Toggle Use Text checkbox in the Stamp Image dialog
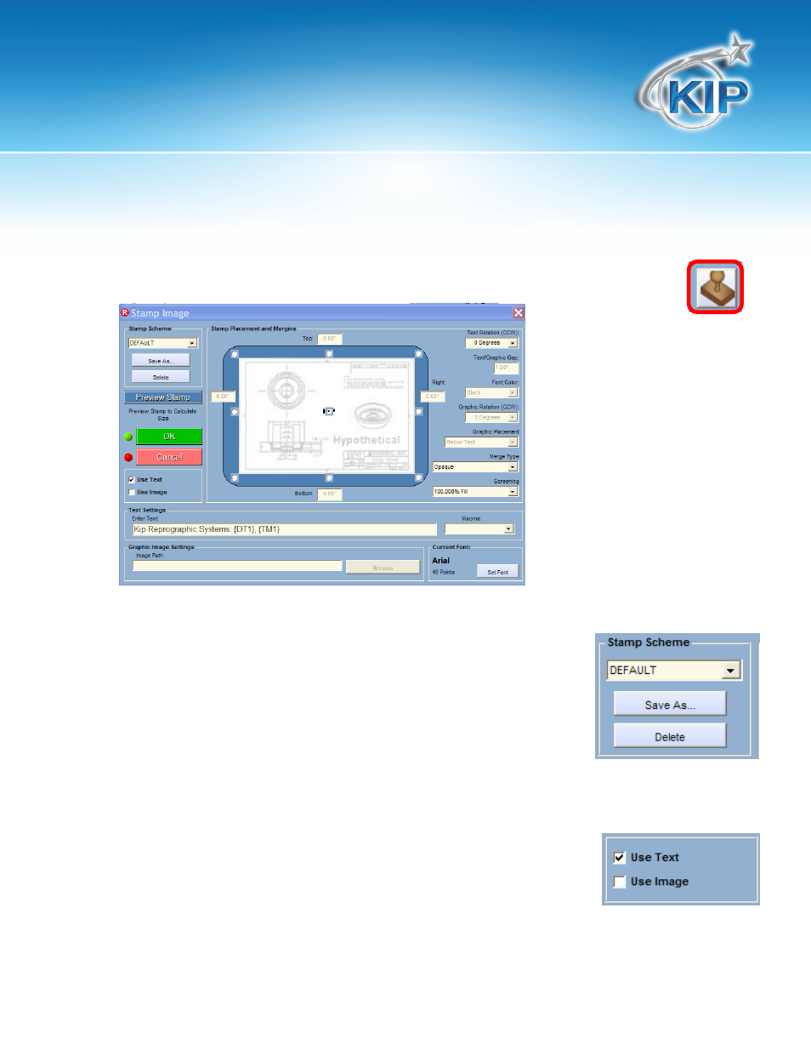 pyautogui.click(x=131, y=480)
